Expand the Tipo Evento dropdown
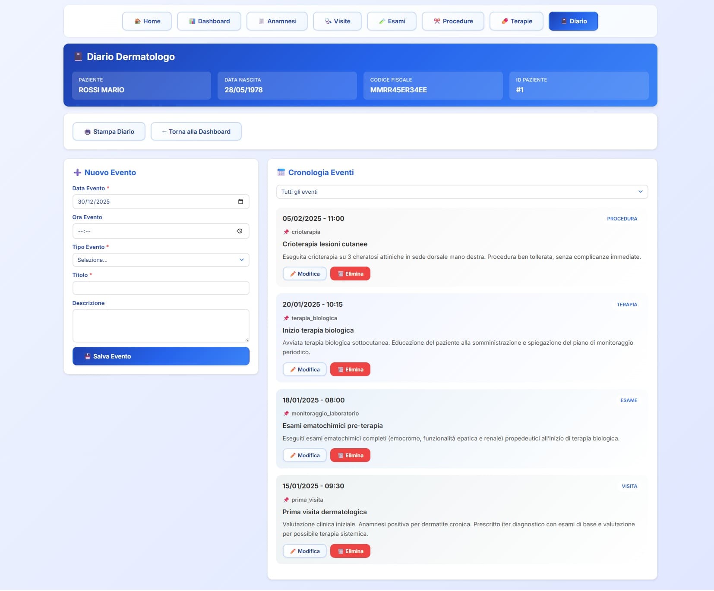Image resolution: width=714 pixels, height=591 pixels. [x=161, y=260]
